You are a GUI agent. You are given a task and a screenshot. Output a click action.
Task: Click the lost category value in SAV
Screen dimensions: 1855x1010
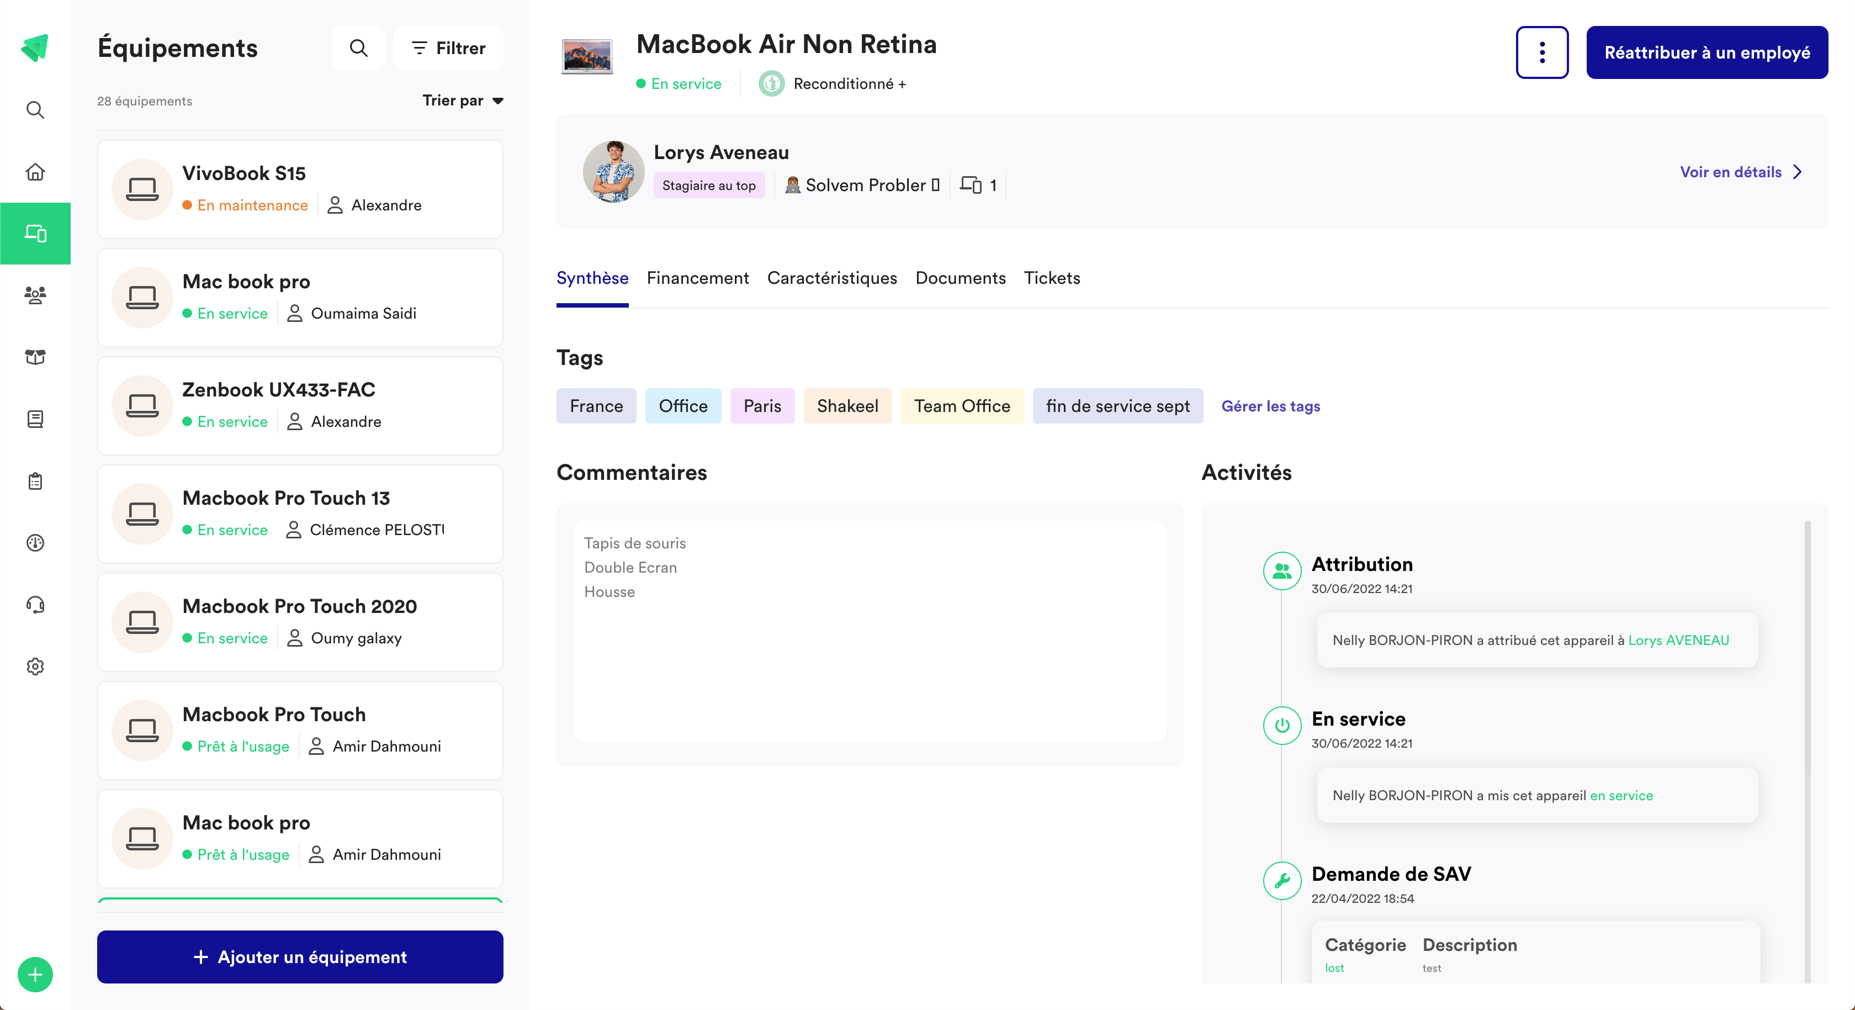click(1334, 968)
